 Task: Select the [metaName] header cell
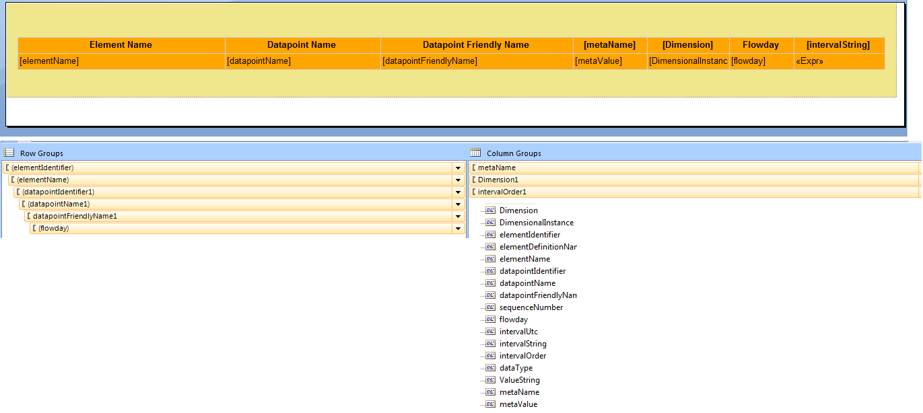click(610, 45)
